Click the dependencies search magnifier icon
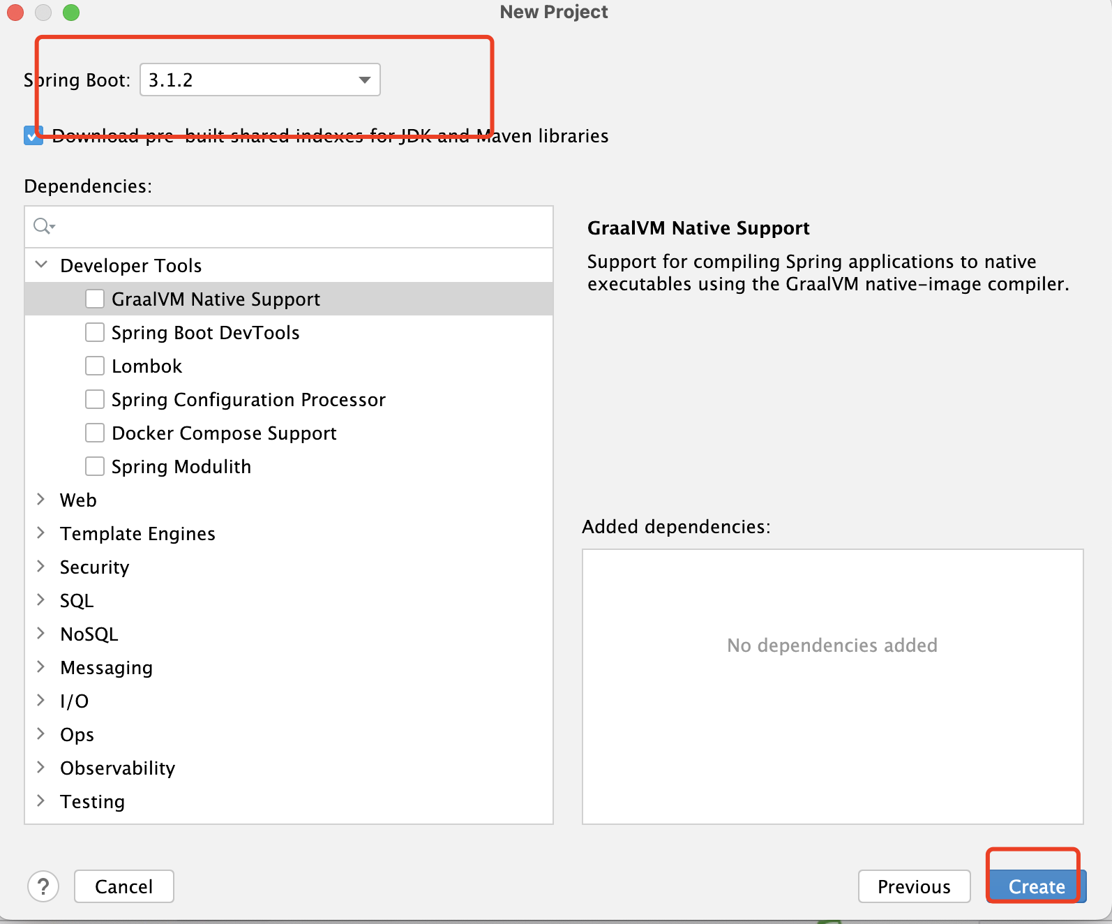1112x924 pixels. pyautogui.click(x=43, y=226)
